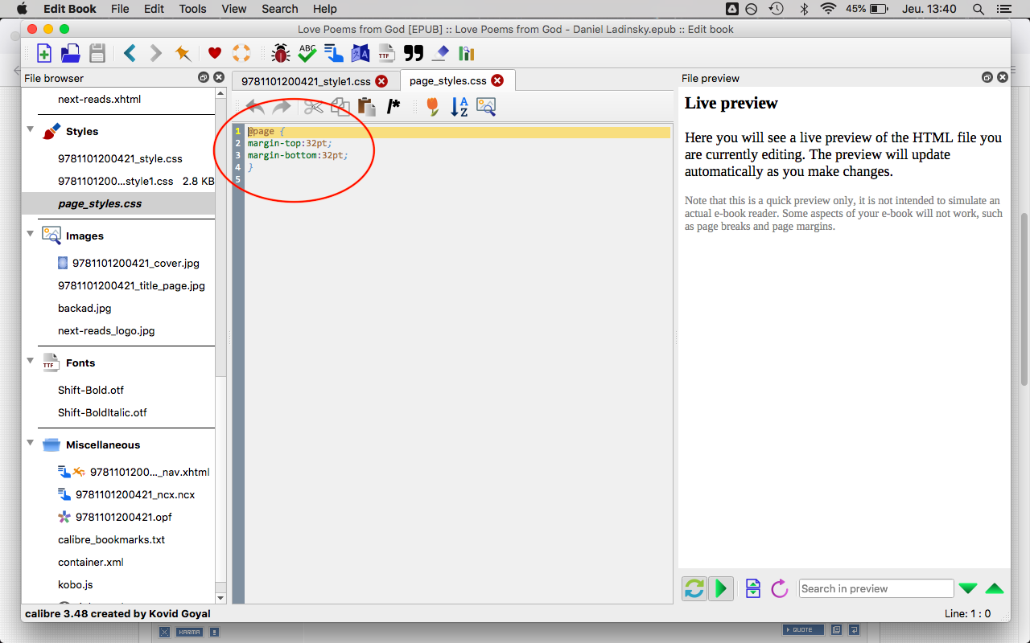Close the 9781101200421_style1.css tab
The image size is (1030, 643).
[381, 81]
